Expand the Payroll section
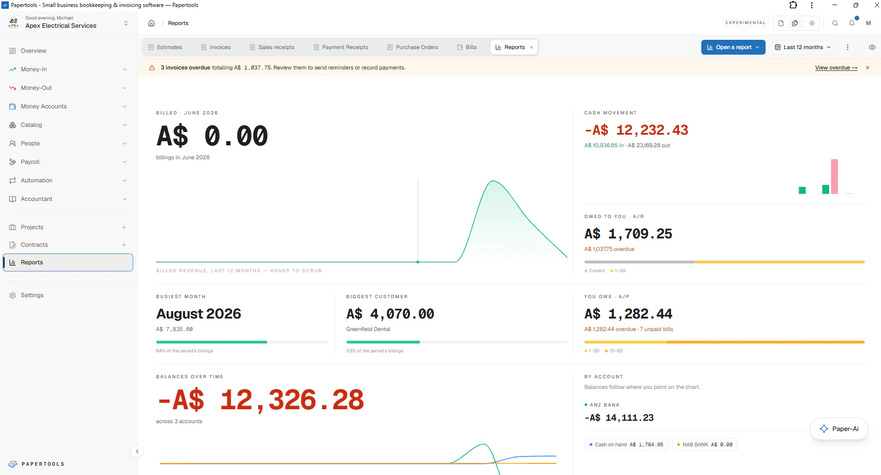The image size is (881, 475). point(68,162)
